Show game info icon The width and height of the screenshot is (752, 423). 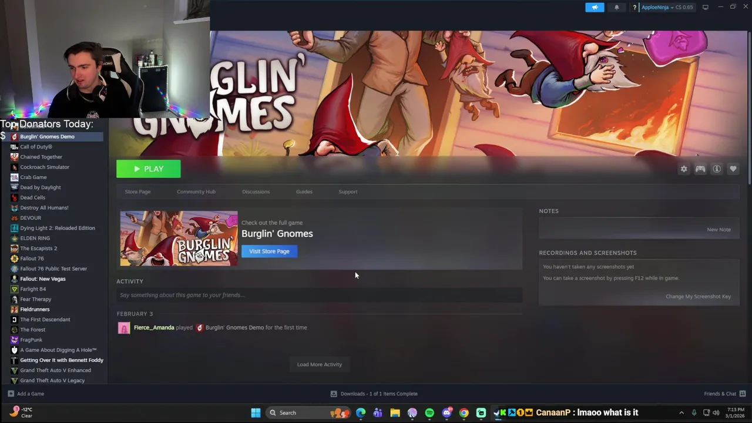coord(717,169)
